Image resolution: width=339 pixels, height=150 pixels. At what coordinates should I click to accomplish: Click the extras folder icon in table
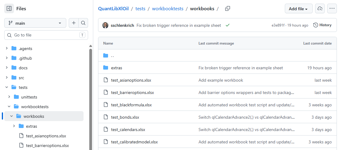point(106,68)
